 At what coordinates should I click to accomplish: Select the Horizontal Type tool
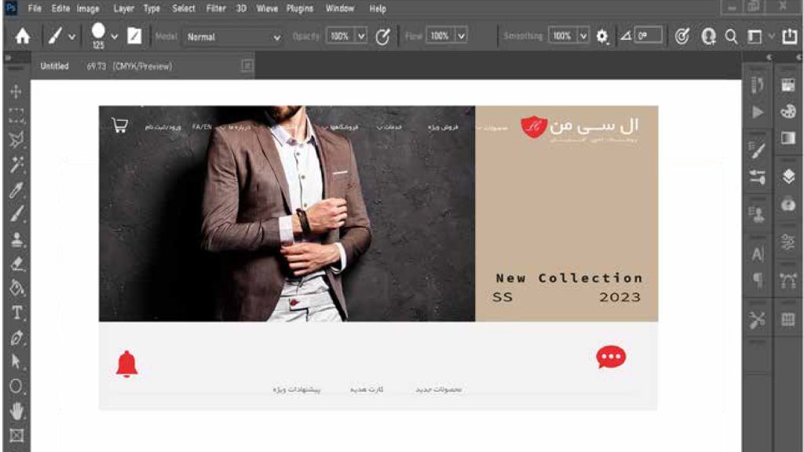tap(16, 312)
